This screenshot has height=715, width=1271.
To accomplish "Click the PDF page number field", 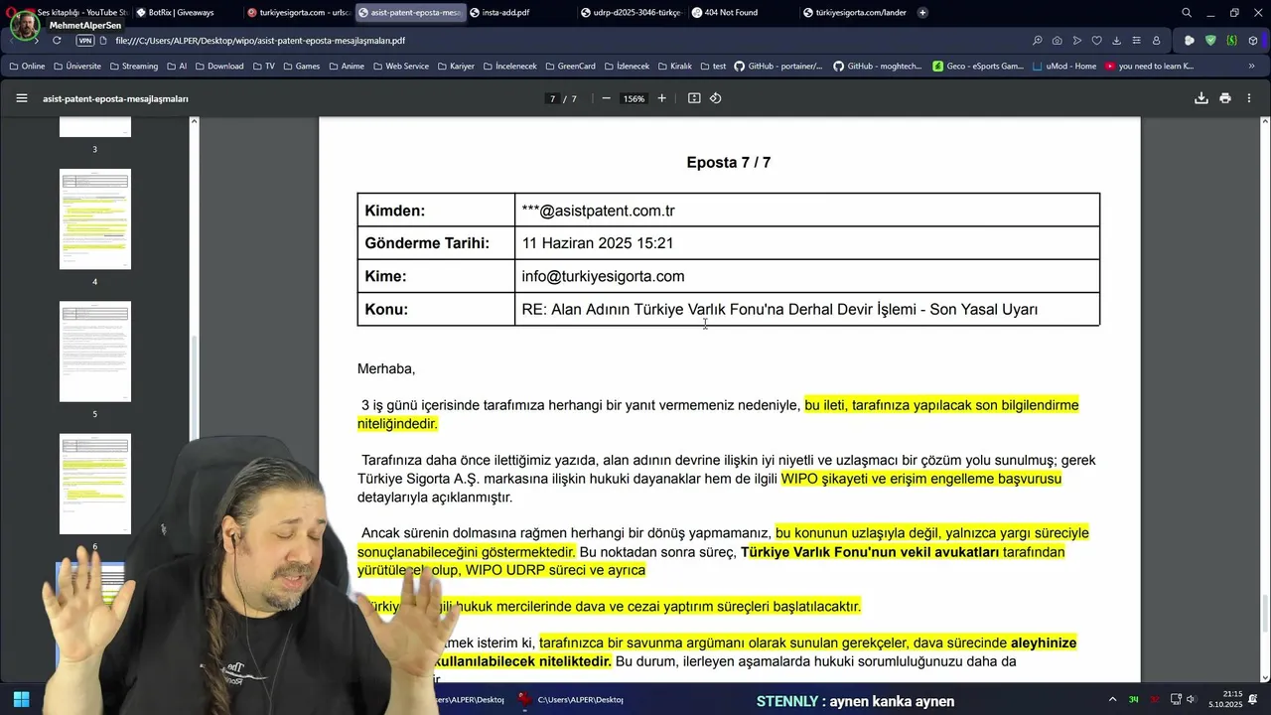I will [x=552, y=98].
